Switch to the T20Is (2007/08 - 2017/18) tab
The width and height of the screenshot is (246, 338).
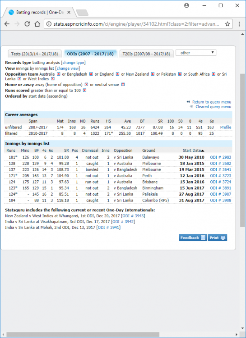point(146,54)
